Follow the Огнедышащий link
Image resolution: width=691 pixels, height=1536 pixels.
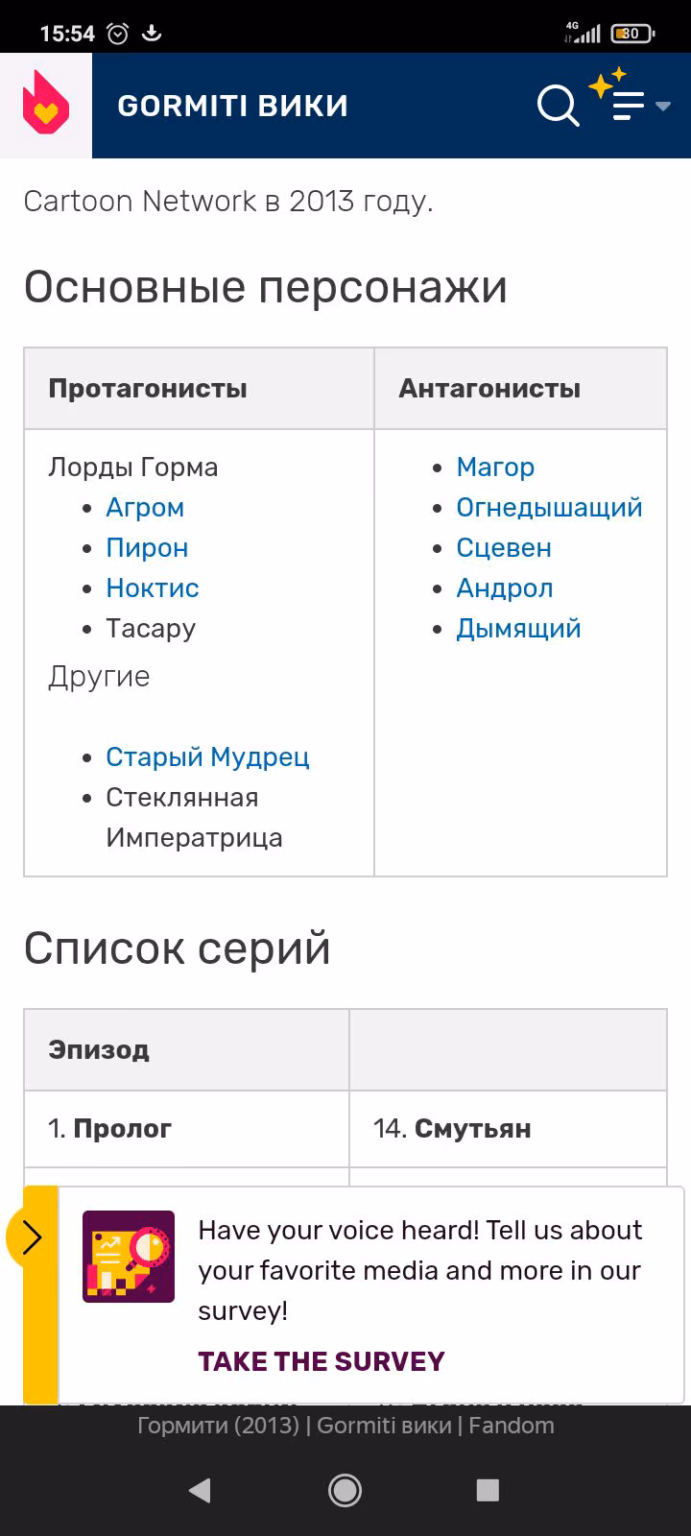[x=549, y=508]
